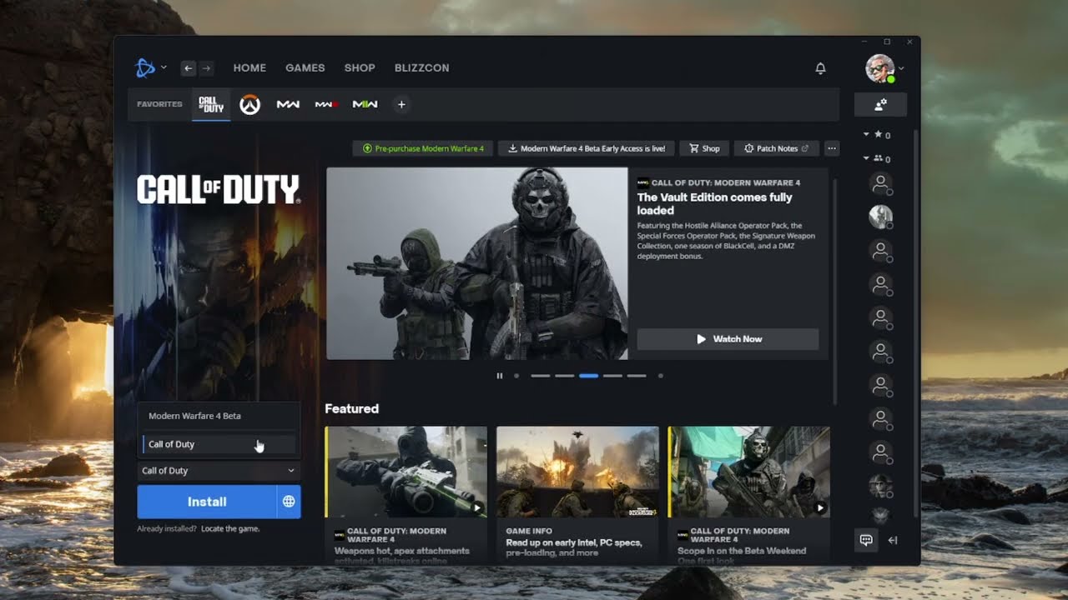Image resolution: width=1068 pixels, height=600 pixels.
Task: Select the MW icon with red accent
Action: (x=326, y=104)
